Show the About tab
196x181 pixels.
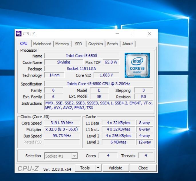click(x=128, y=44)
